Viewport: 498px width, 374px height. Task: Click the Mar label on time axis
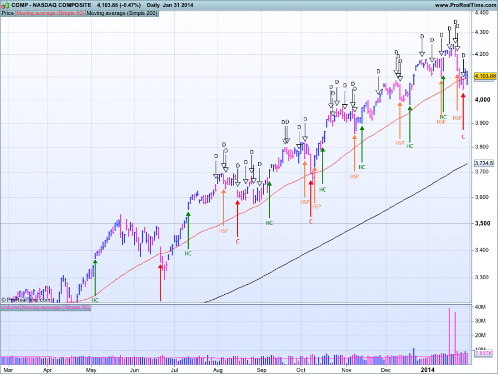[x=8, y=370]
